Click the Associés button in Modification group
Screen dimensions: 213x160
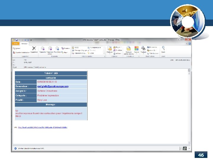152,50
